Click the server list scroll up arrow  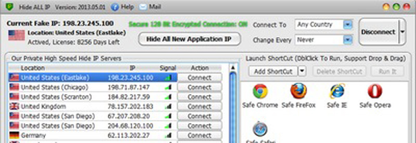tap(233, 68)
